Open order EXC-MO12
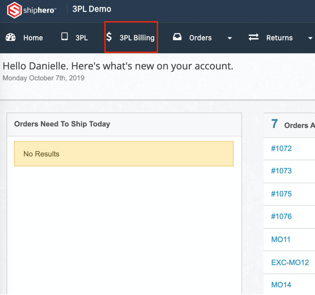Screen dimensions: 315x295 [x=290, y=262]
